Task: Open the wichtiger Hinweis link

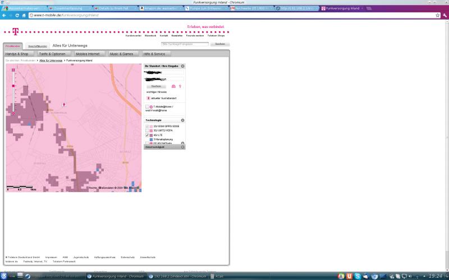Action: pyautogui.click(x=157, y=92)
